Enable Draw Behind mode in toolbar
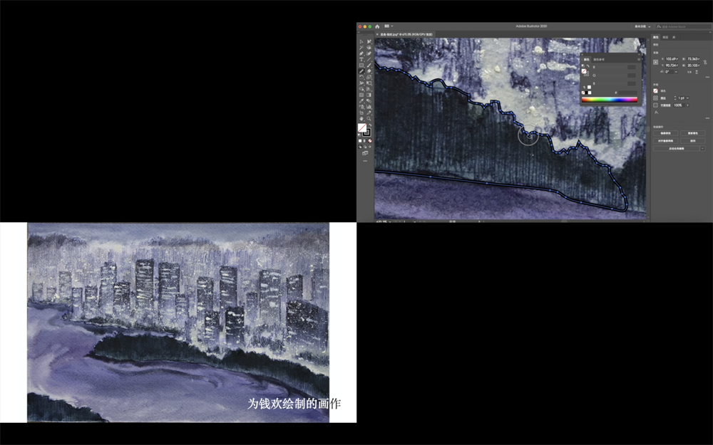 point(365,147)
